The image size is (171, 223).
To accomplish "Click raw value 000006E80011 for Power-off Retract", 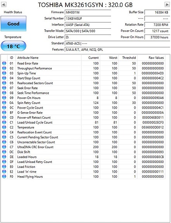I will point(153,118).
